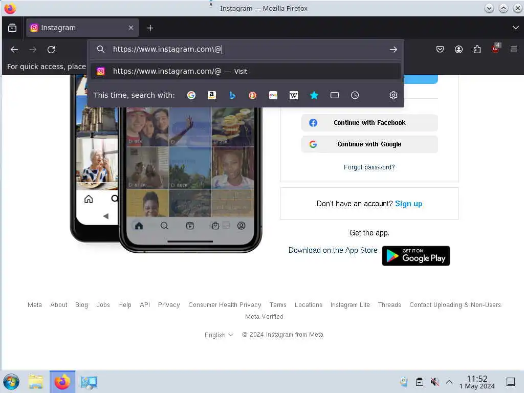Screen dimensions: 524x393
Task: Expand hidden system tray icons
Action: [449, 382]
